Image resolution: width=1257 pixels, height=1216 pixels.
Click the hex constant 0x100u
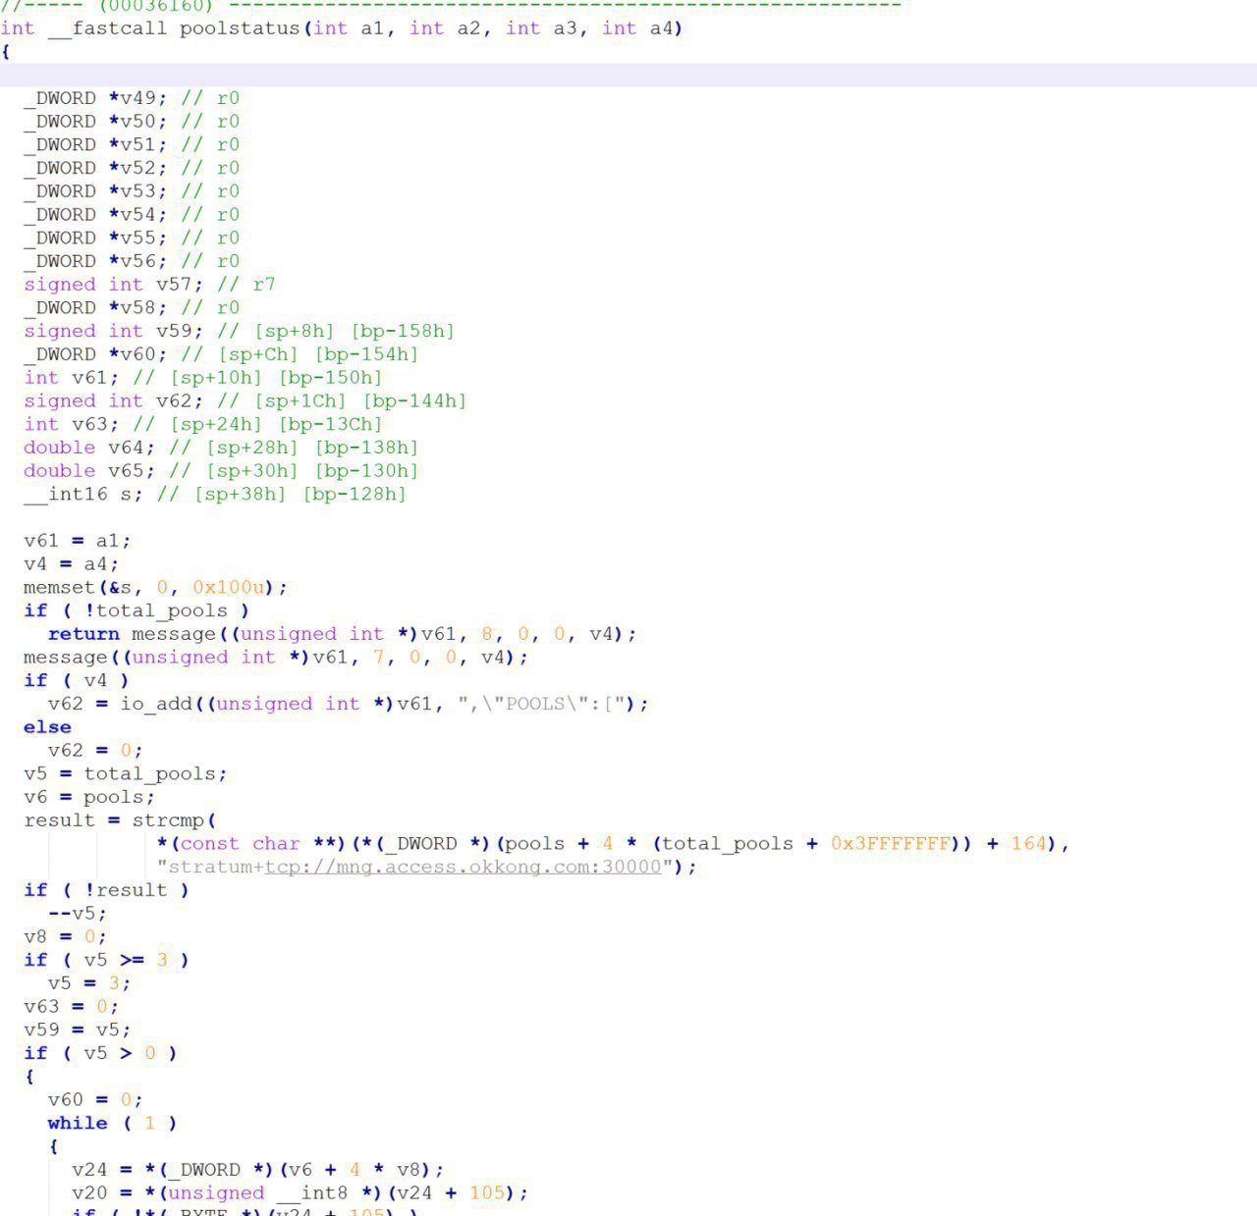pyautogui.click(x=228, y=587)
